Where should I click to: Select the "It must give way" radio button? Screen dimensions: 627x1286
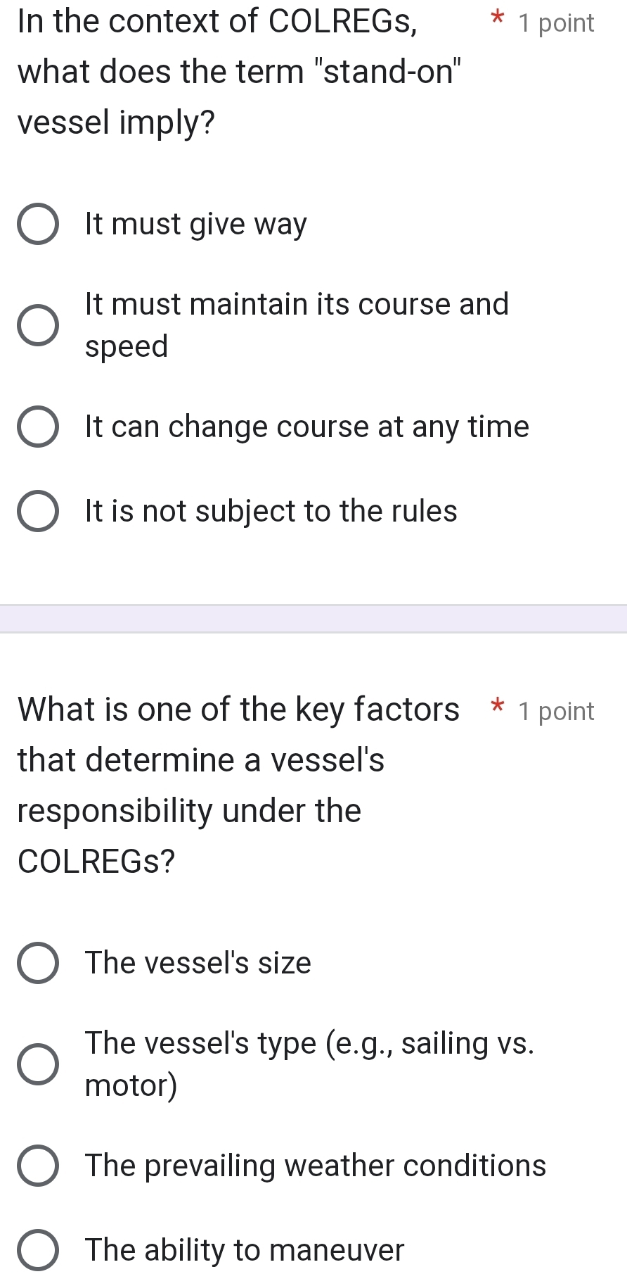coord(38,225)
